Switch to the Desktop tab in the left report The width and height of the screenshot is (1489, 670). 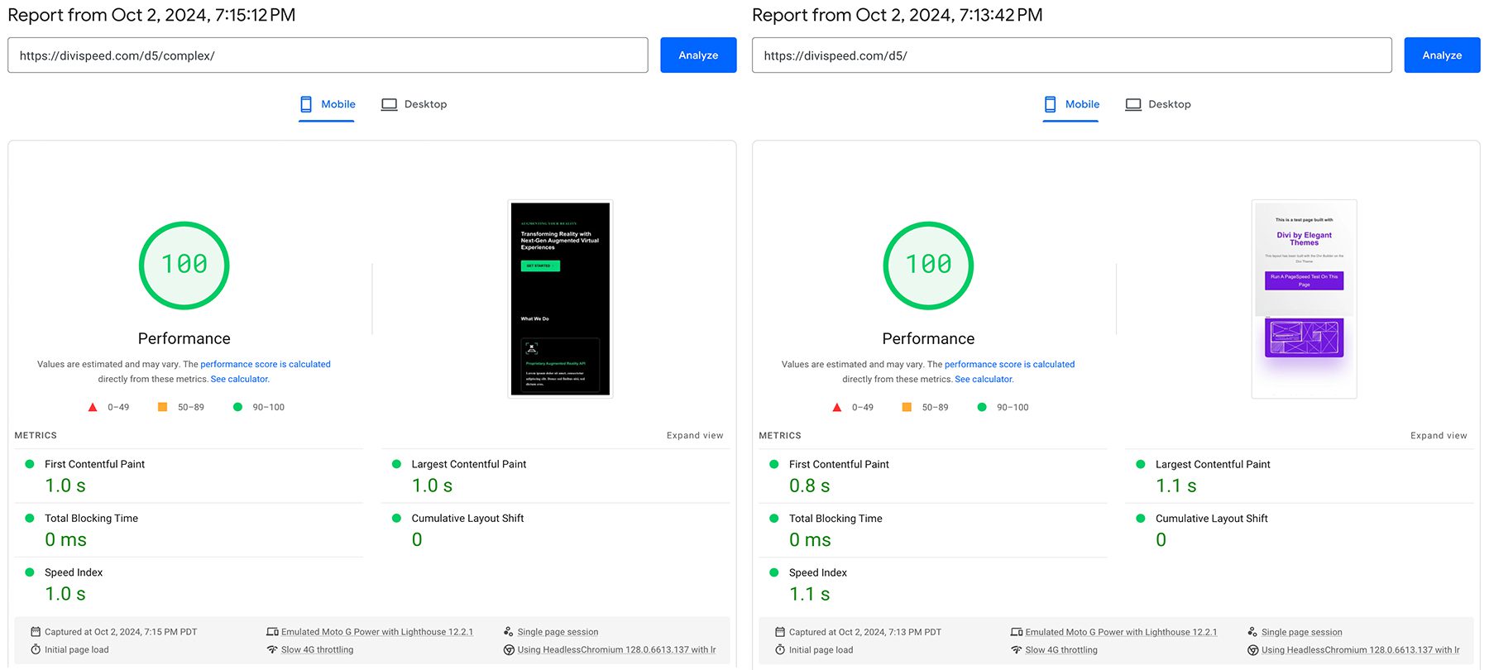414,104
